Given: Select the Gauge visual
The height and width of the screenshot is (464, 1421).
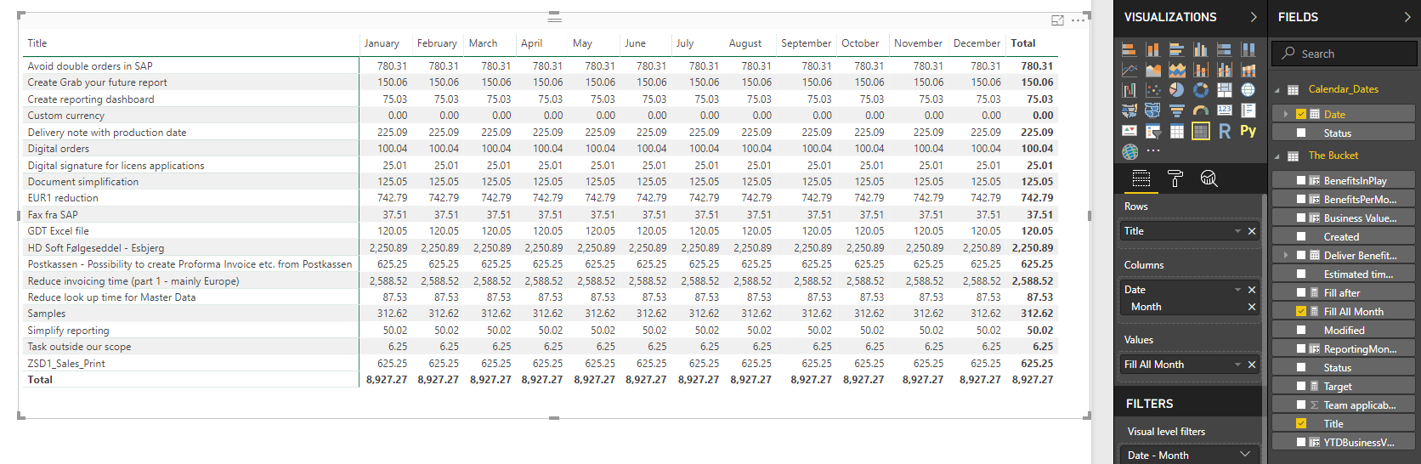Looking at the screenshot, I should [x=1201, y=110].
